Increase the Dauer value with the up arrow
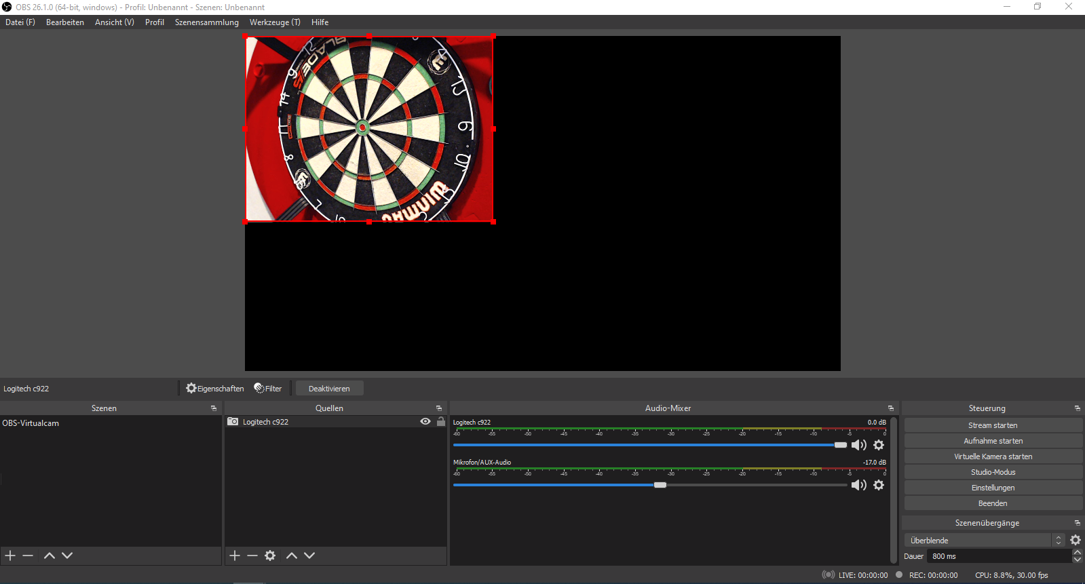 pyautogui.click(x=1077, y=553)
